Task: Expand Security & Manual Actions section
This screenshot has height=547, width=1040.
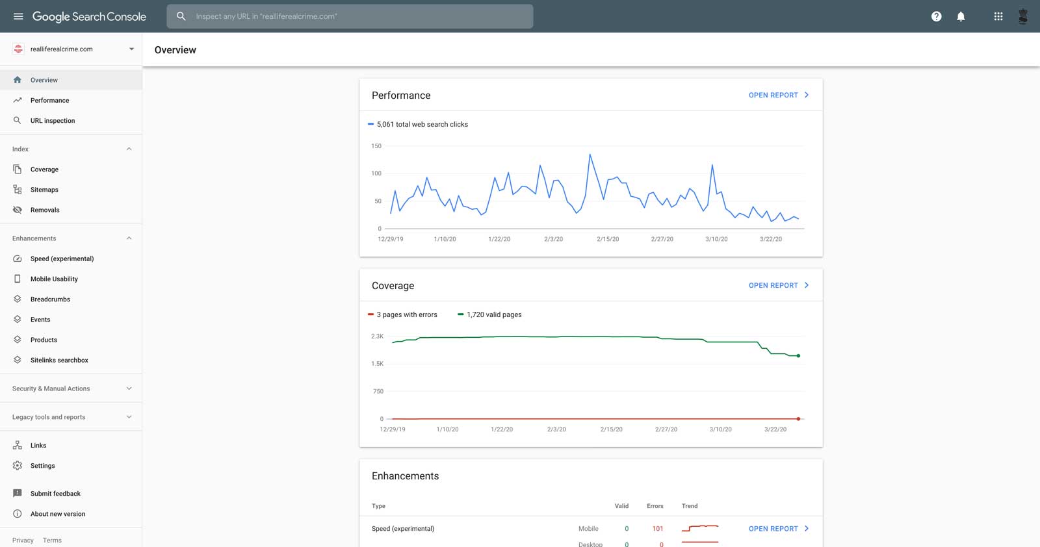Action: [x=129, y=388]
